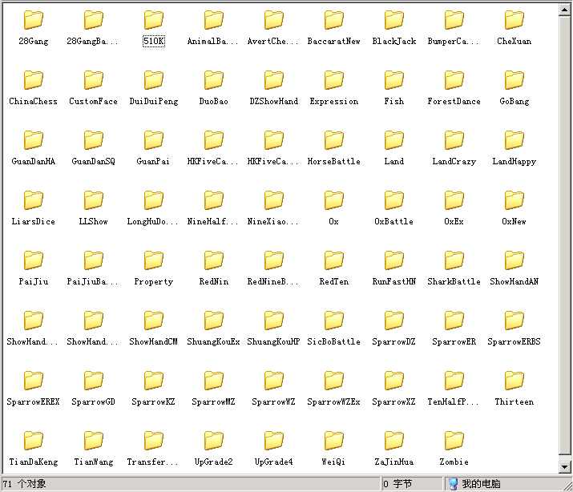Viewport: 573px width, 492px height.
Task: Click the SparrowER folder icon
Action: [x=454, y=321]
